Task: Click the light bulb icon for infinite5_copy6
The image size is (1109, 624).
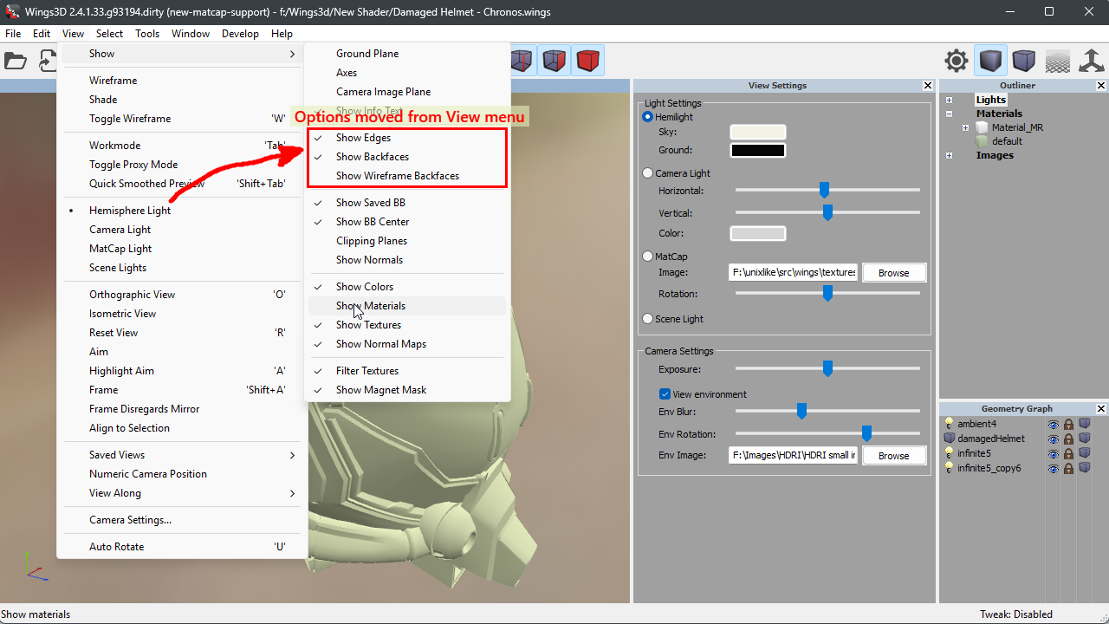Action: [949, 468]
